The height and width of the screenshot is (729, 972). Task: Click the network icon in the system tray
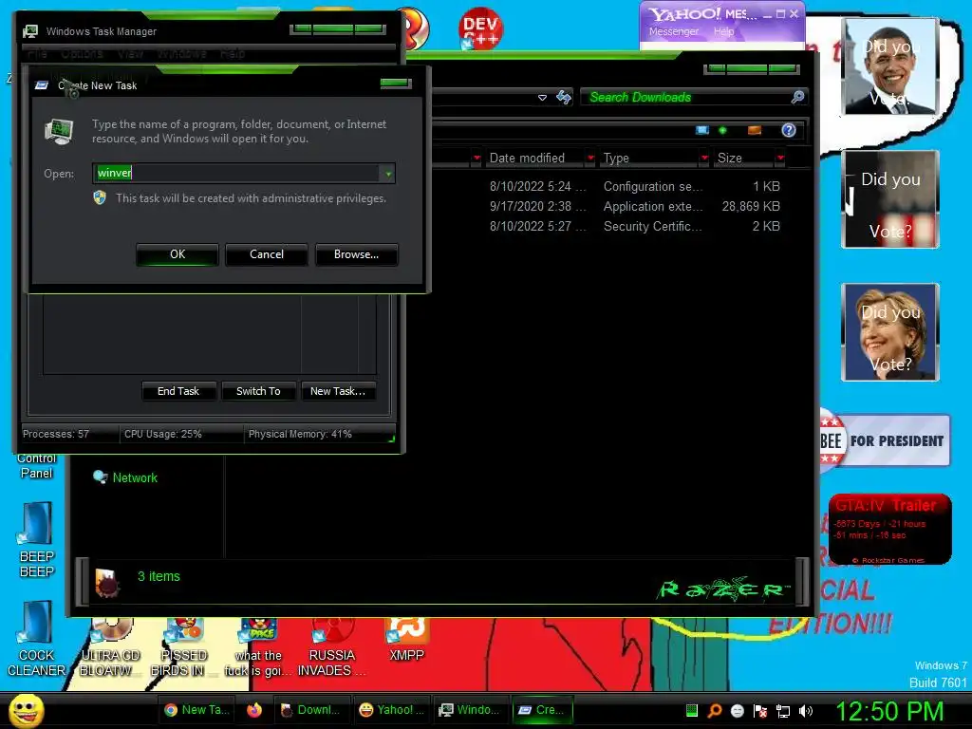[x=783, y=711]
